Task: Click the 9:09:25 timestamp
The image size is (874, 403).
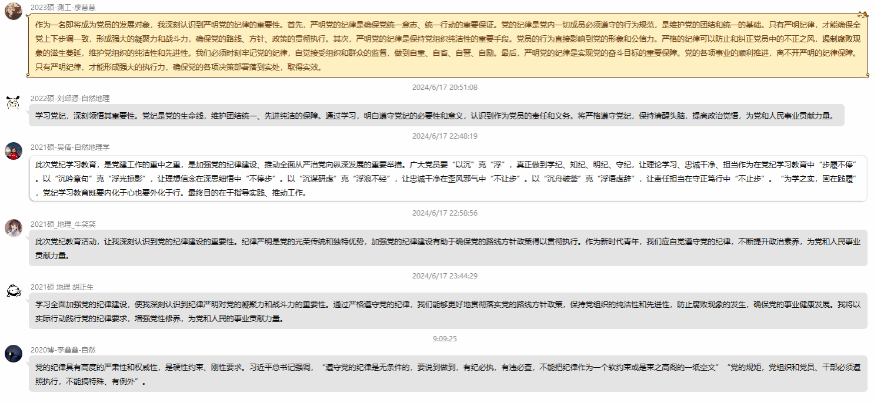Action: coord(445,338)
